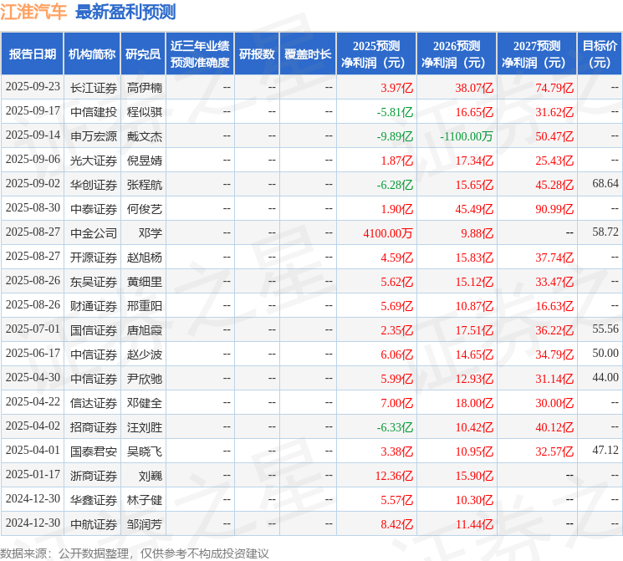This screenshot has width=623, height=561.
Task: Select the 33.47亿 forecast value
Action: [554, 282]
